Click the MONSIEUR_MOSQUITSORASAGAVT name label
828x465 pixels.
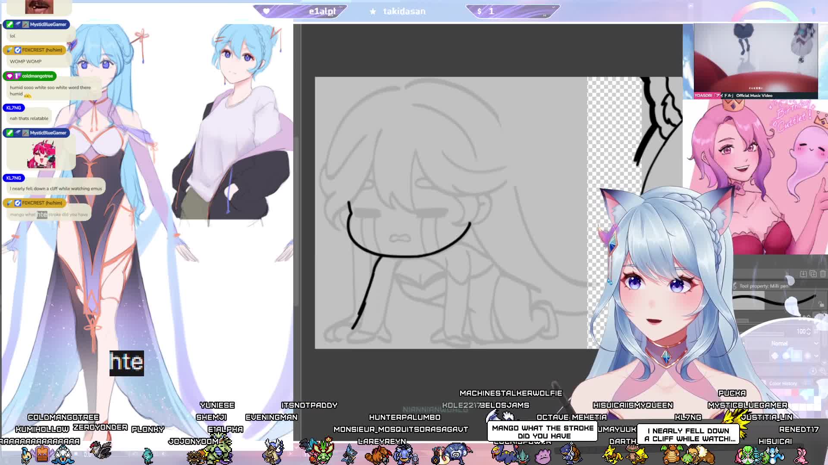[401, 429]
